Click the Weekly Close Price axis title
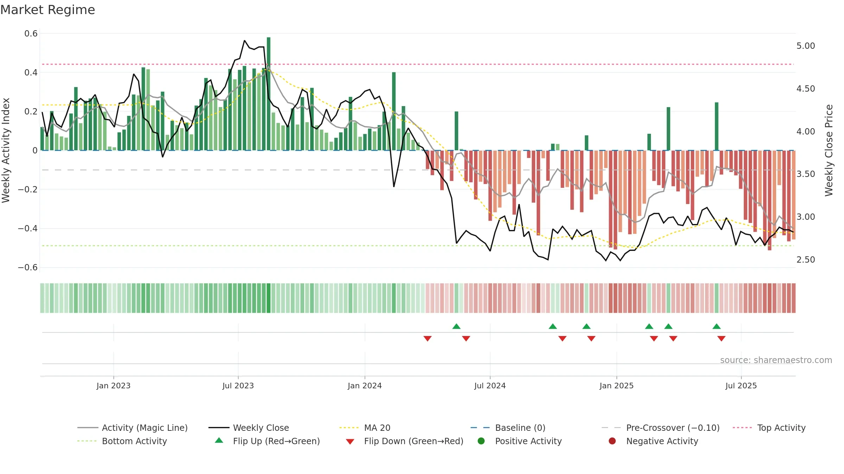This screenshot has width=844, height=474. [x=829, y=150]
